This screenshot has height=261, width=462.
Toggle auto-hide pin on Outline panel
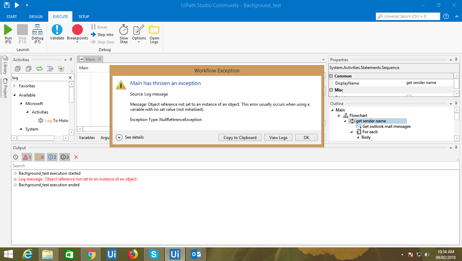pos(456,103)
